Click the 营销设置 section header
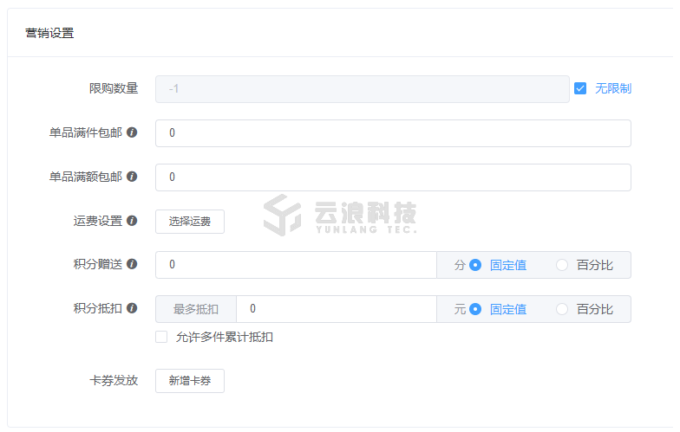The image size is (680, 432). point(49,34)
